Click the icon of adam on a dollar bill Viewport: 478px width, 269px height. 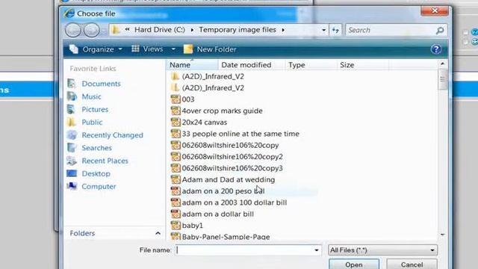[x=176, y=214]
